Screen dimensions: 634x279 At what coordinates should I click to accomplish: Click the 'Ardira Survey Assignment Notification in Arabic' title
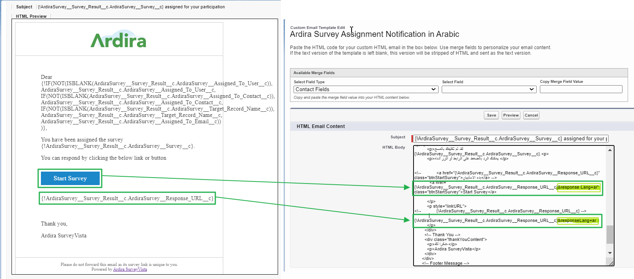[374, 34]
